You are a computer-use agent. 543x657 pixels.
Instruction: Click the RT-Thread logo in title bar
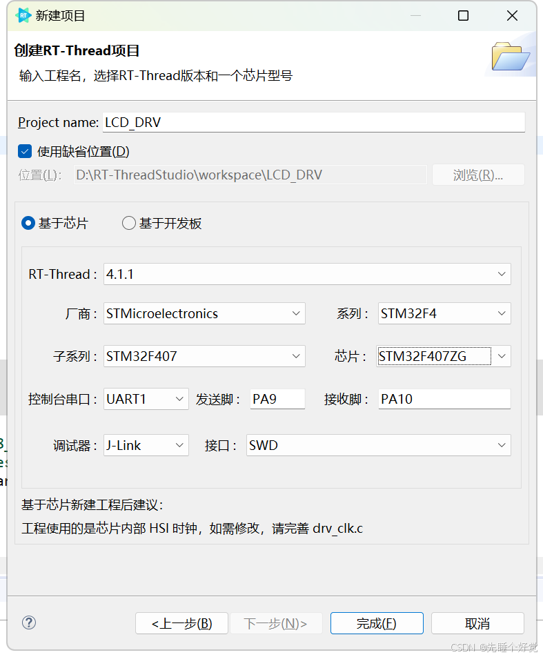tap(23, 15)
